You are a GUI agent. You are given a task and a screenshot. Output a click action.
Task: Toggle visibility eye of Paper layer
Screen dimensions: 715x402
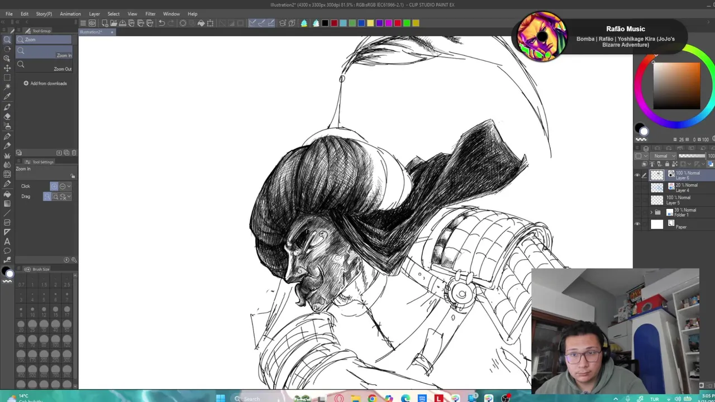click(x=637, y=224)
